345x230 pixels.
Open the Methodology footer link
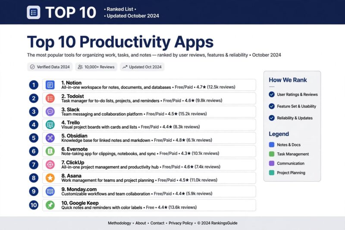[119, 223]
